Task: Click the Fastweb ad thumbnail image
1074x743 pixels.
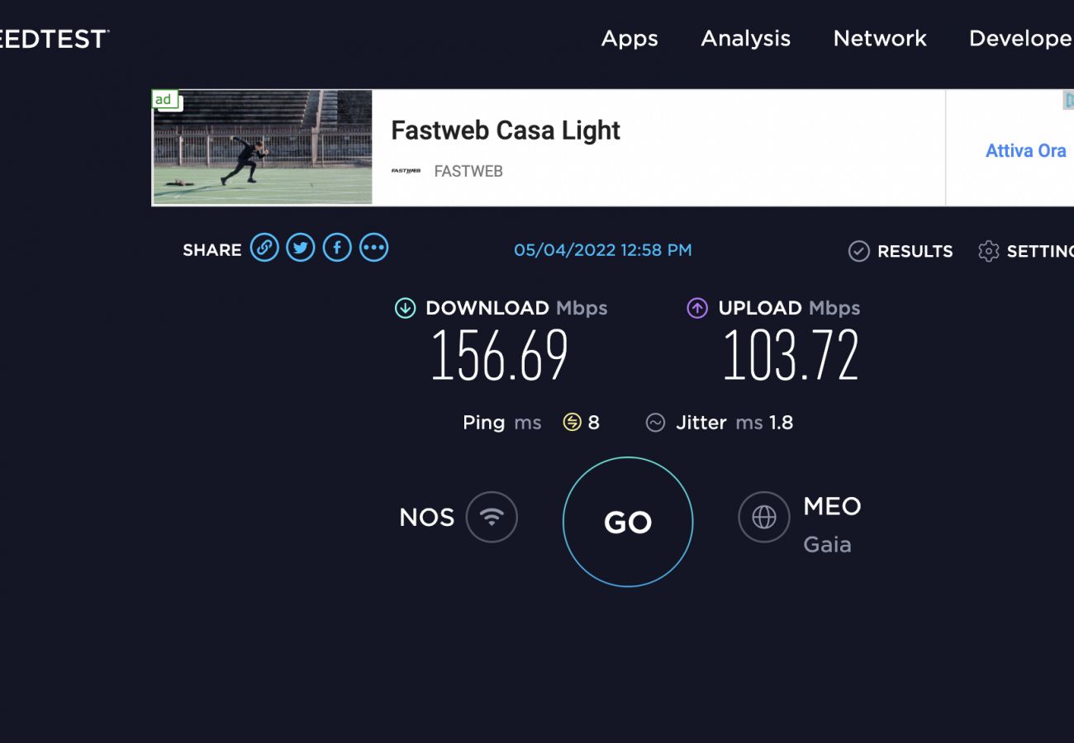Action: [263, 147]
